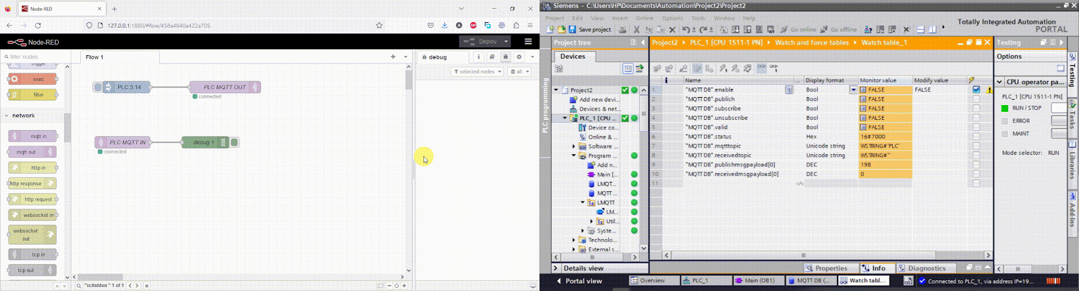Open a new browser tab
Image resolution: width=1079 pixels, height=291 pixels.
pyautogui.click(x=115, y=9)
